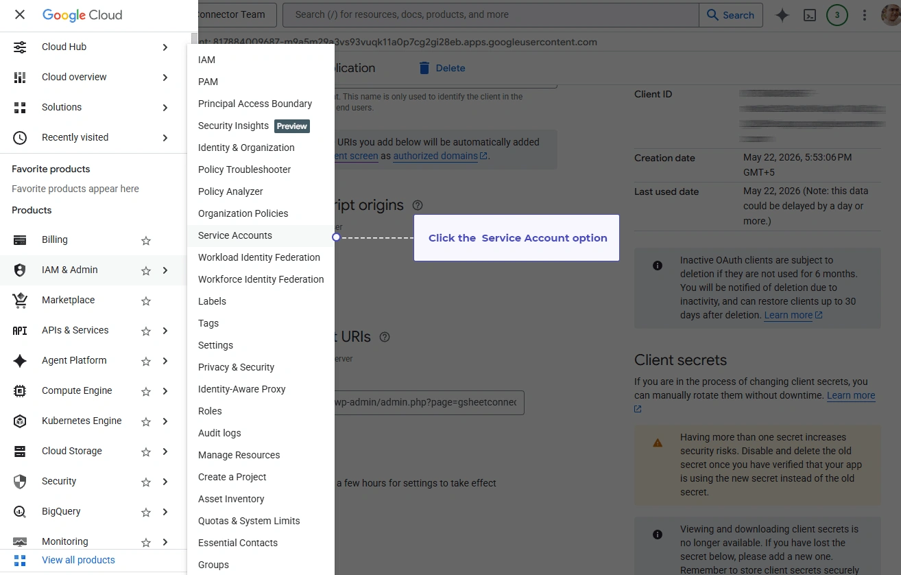Image resolution: width=901 pixels, height=575 pixels.
Task: Pin Compute Engine with its star
Action: pyautogui.click(x=146, y=392)
